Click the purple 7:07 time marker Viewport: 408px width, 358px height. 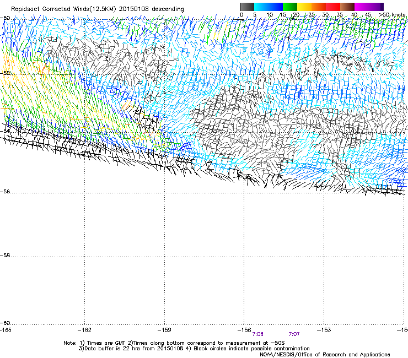coord(294,334)
